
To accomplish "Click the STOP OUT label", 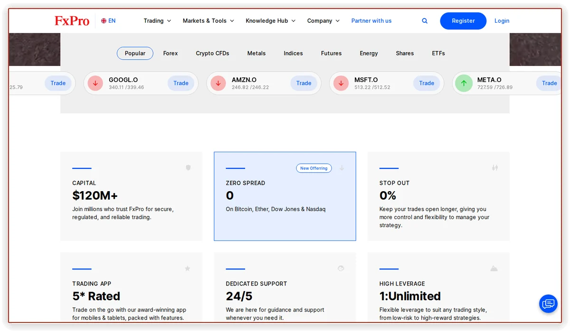I will [x=394, y=183].
